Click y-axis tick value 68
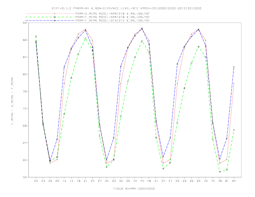This screenshot has height=197, width=255. coord(24,126)
